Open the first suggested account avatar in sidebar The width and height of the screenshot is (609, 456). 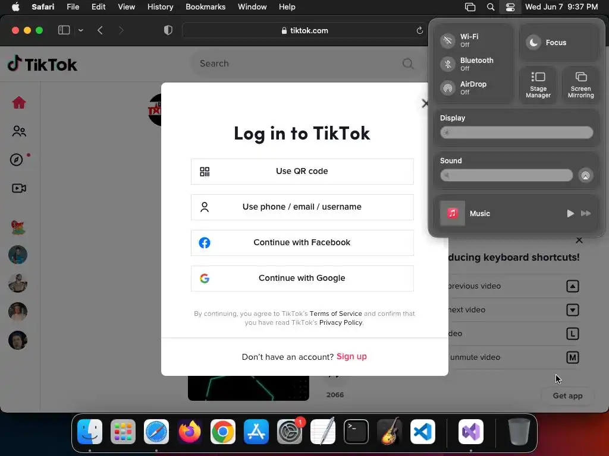coord(18,227)
